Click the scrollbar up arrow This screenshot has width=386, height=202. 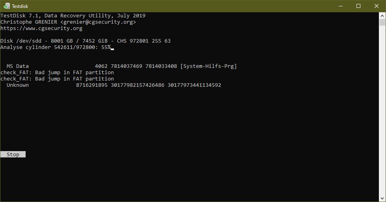[x=382, y=16]
